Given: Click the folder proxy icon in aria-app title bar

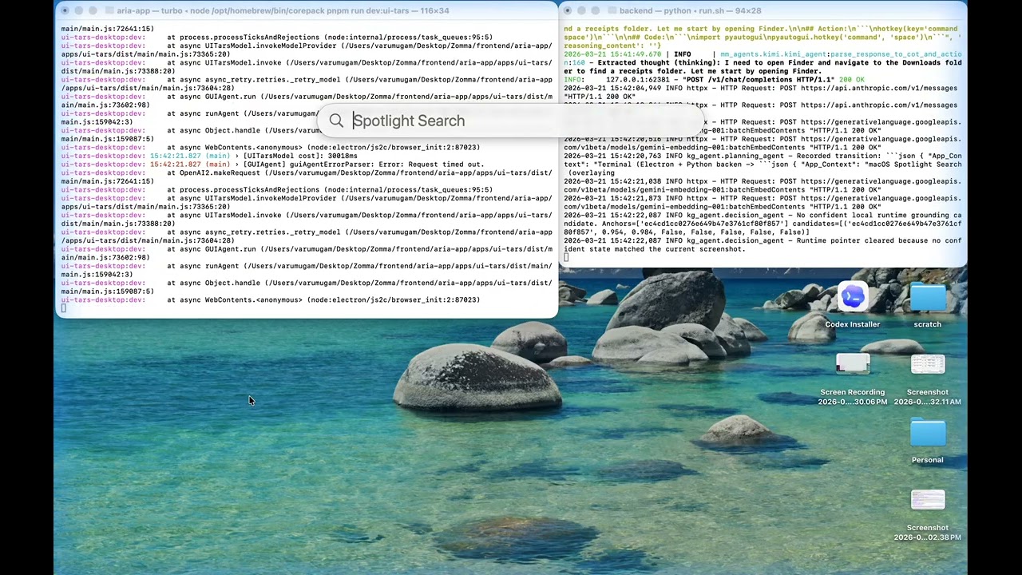Looking at the screenshot, I should [109, 10].
